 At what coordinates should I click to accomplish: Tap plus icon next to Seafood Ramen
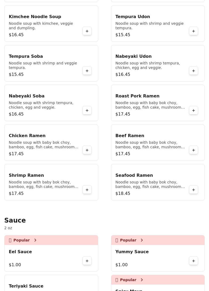pos(194,190)
